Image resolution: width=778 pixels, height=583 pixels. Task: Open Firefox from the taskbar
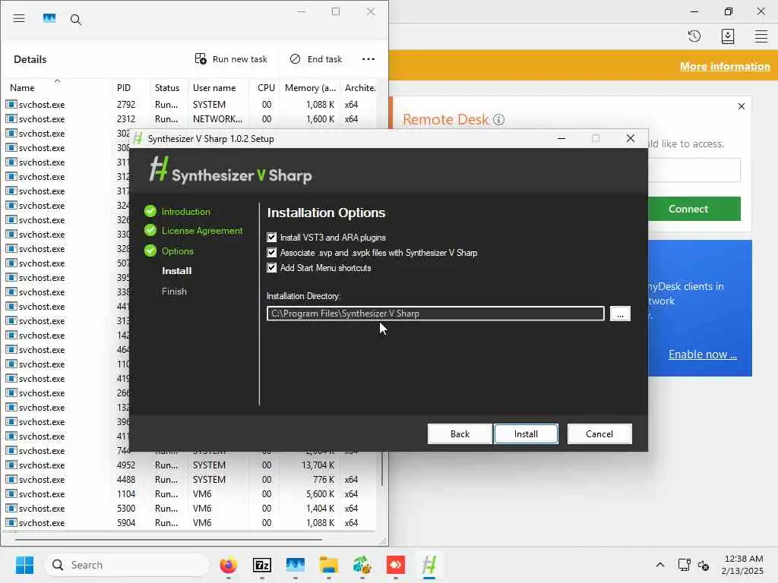(228, 565)
